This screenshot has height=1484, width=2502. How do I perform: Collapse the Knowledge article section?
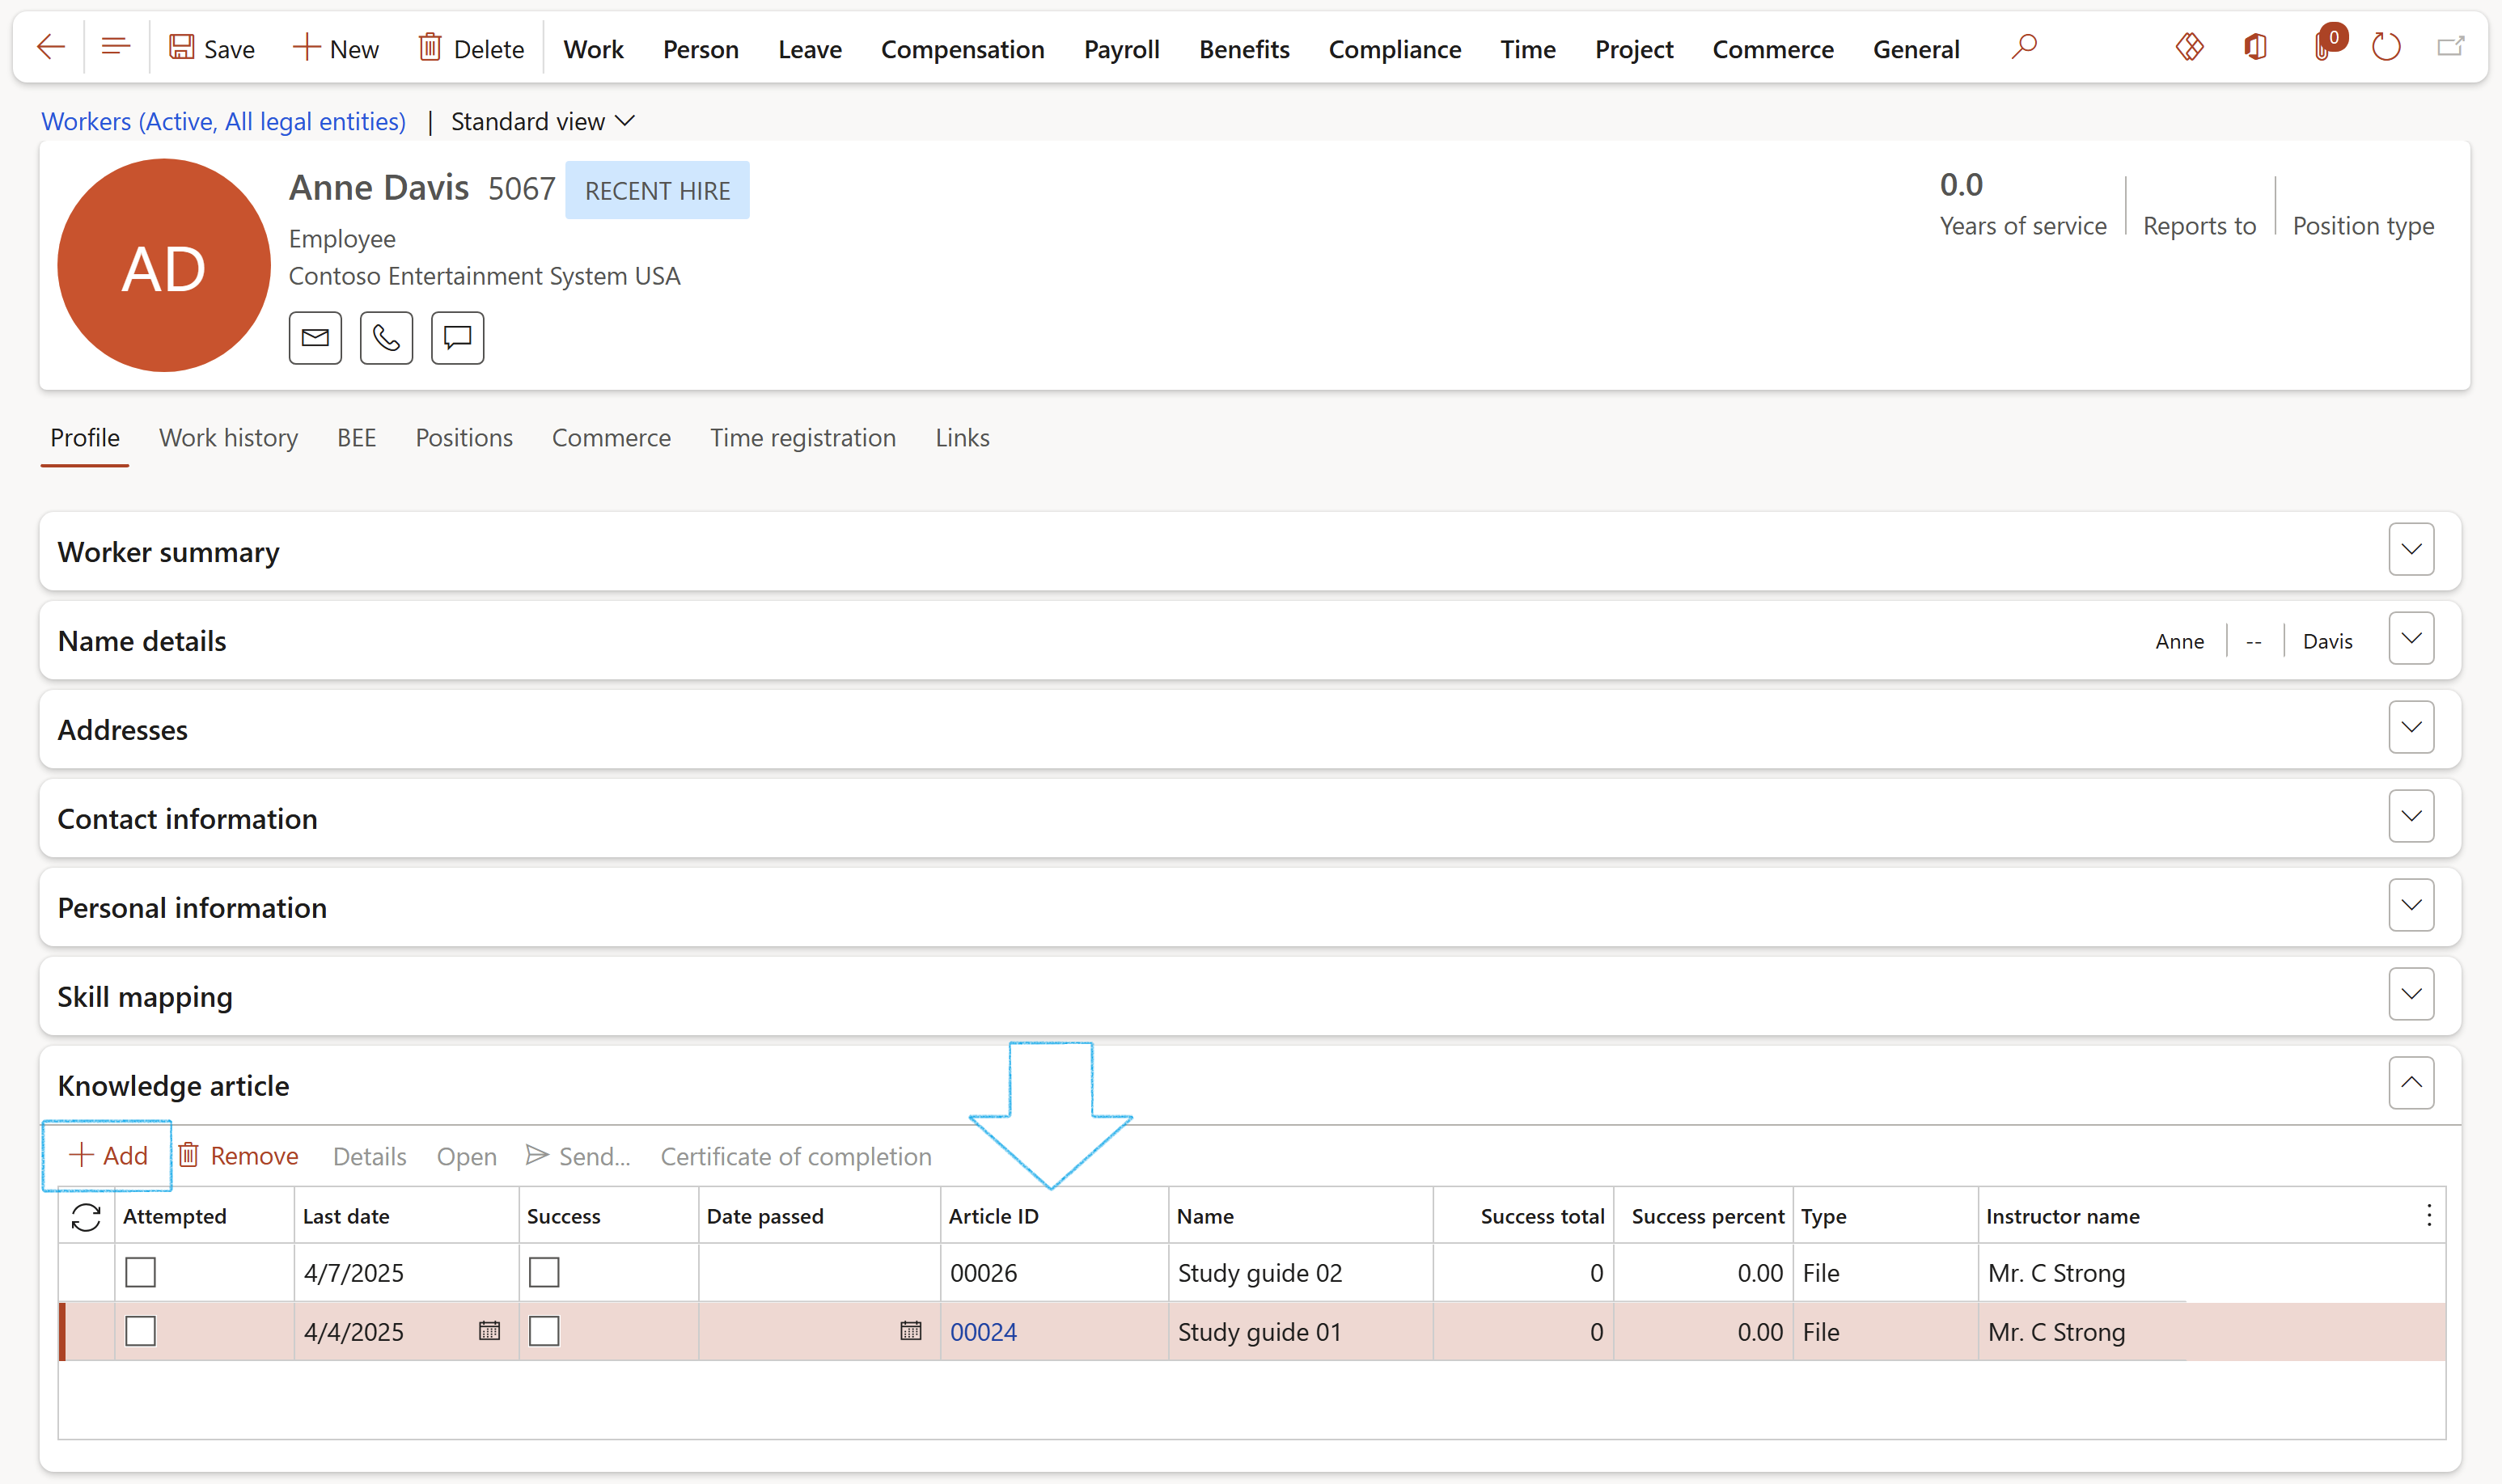point(2411,1083)
